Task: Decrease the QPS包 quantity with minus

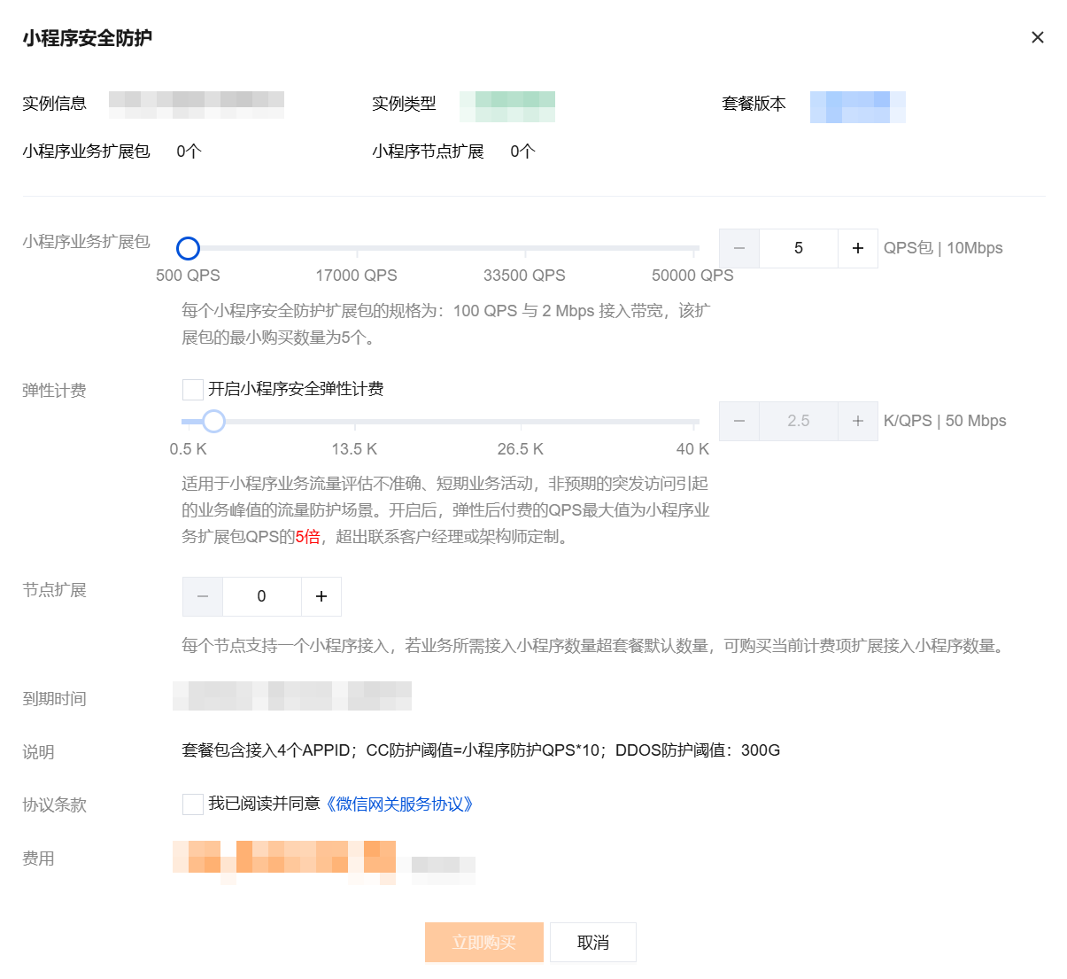Action: point(739,248)
